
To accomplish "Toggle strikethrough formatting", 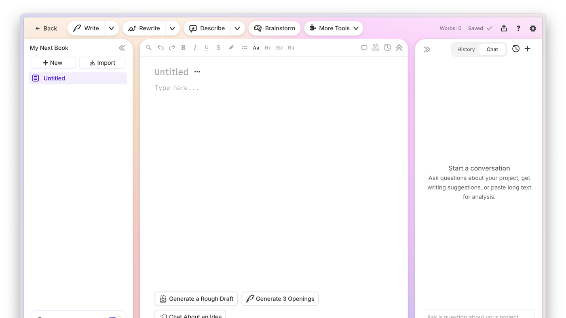I will tap(218, 48).
